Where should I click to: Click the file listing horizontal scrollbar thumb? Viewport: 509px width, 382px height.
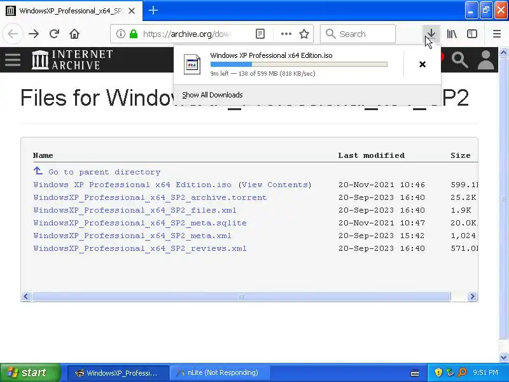(241, 296)
